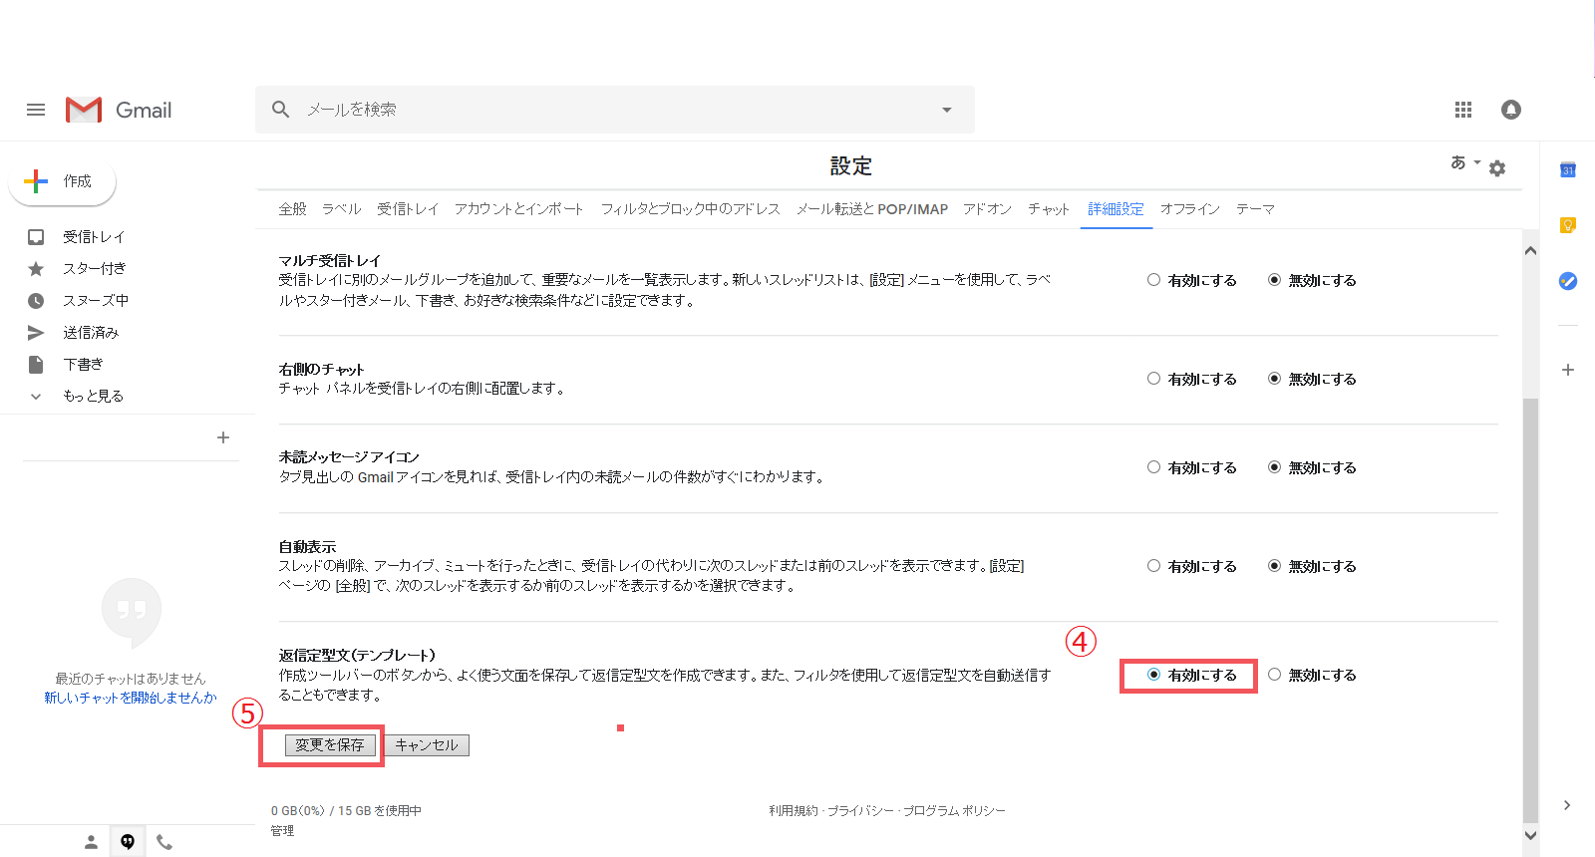Click the send icon beside 送信済み
Screen dimensions: 1595x857
pos(36,333)
